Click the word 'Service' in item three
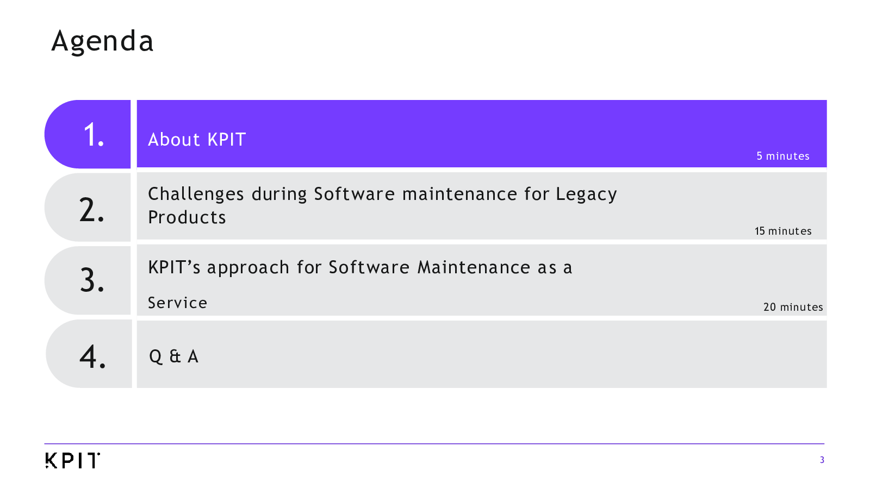 coord(177,303)
